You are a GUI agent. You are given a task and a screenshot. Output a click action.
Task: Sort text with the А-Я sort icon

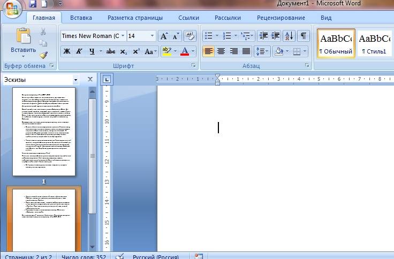(289, 36)
